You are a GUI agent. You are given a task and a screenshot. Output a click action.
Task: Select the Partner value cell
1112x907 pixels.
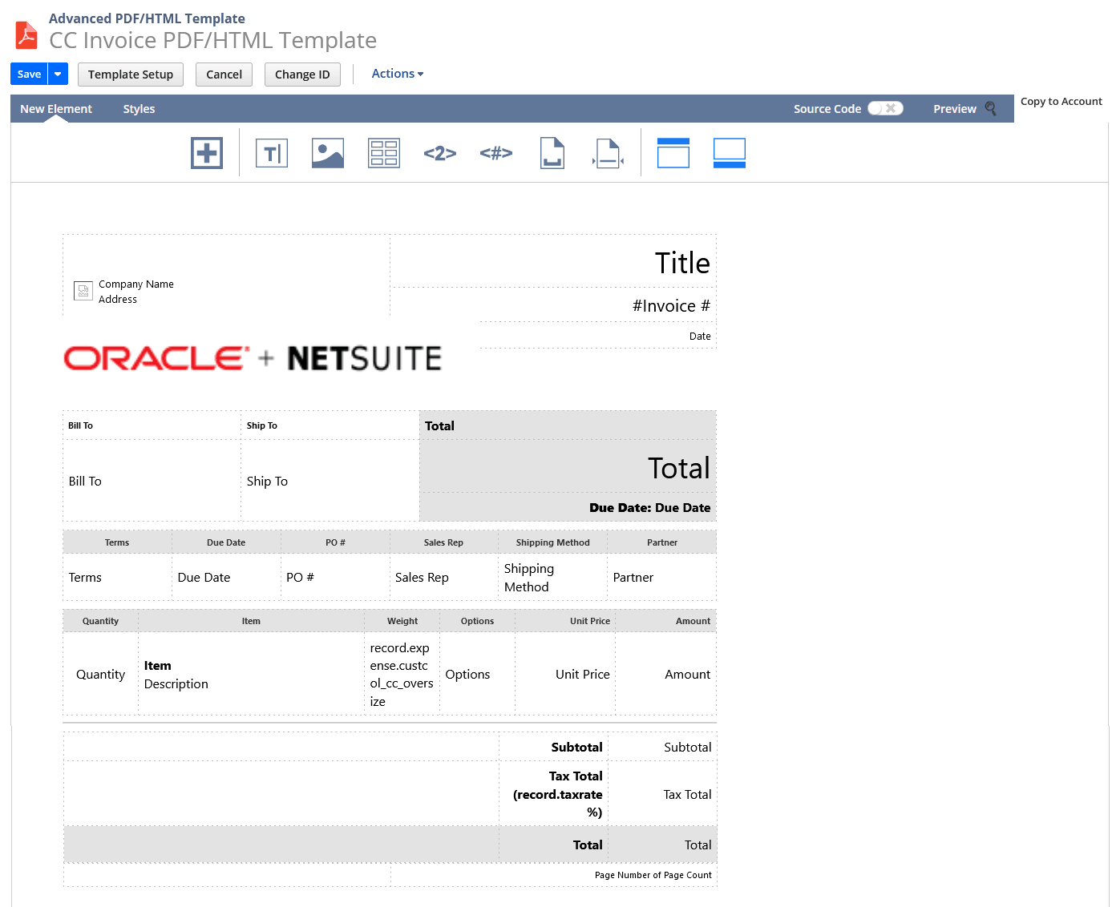tap(661, 578)
